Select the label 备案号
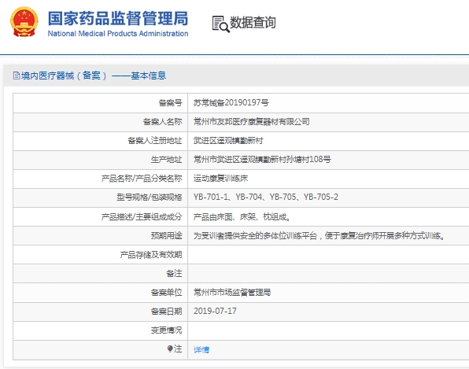 (x=170, y=103)
